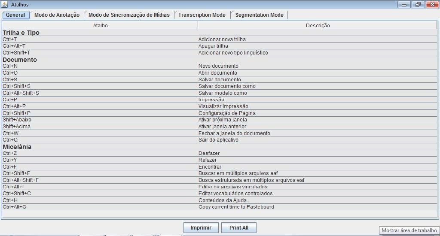
Task: Open the Modo de Anotação tab
Action: click(x=57, y=15)
